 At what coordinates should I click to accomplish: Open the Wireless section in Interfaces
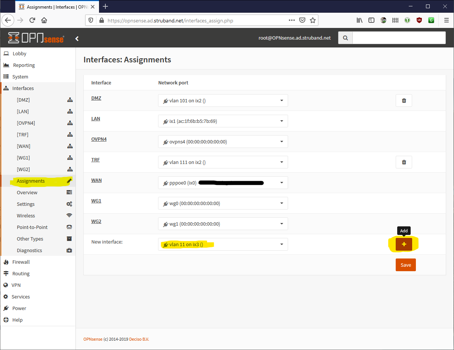coord(26,216)
